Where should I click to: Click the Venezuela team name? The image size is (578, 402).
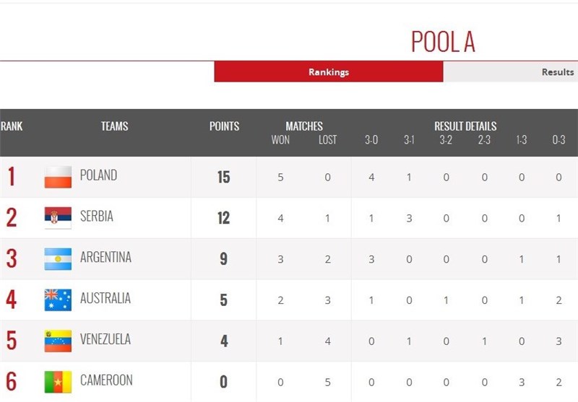[x=105, y=340]
